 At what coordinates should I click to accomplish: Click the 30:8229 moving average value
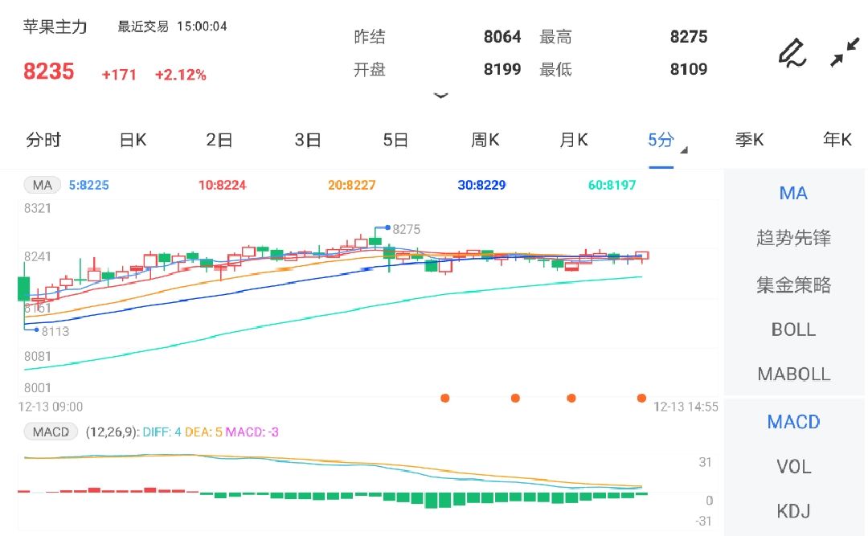(481, 185)
